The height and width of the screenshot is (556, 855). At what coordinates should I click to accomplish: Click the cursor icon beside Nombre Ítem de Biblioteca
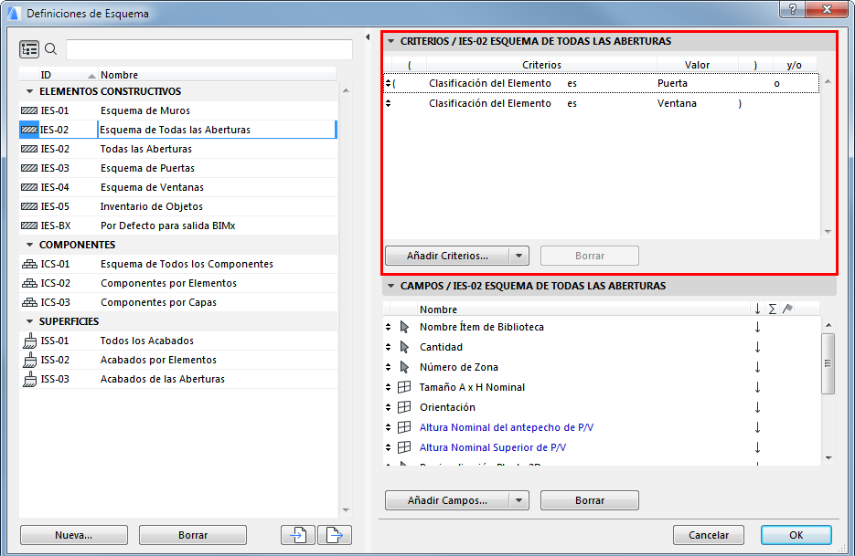(x=404, y=327)
